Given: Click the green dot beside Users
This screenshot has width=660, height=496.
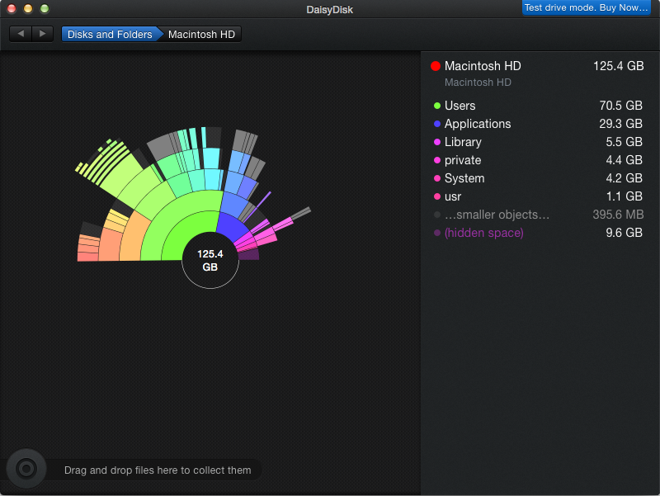Looking at the screenshot, I should coord(437,106).
